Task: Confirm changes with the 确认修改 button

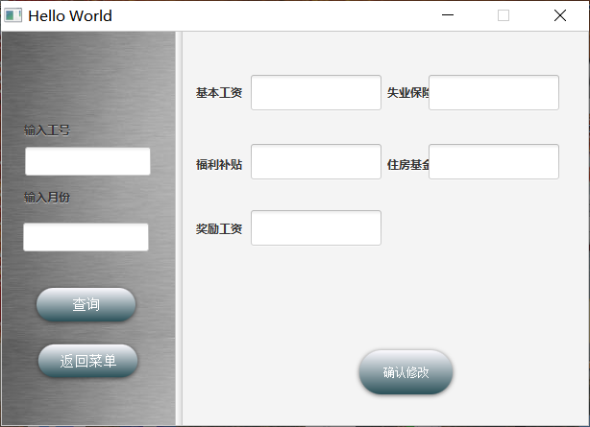Action: tap(406, 372)
